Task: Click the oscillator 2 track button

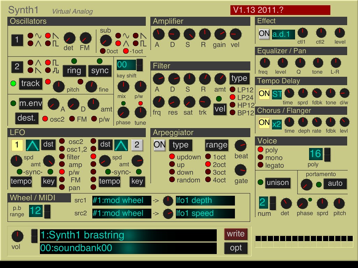Action: click(x=31, y=83)
